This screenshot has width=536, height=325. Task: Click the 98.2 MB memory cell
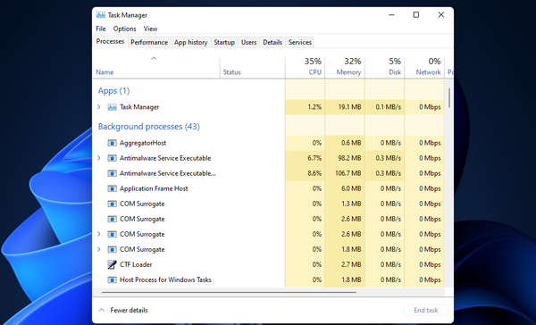(345, 158)
